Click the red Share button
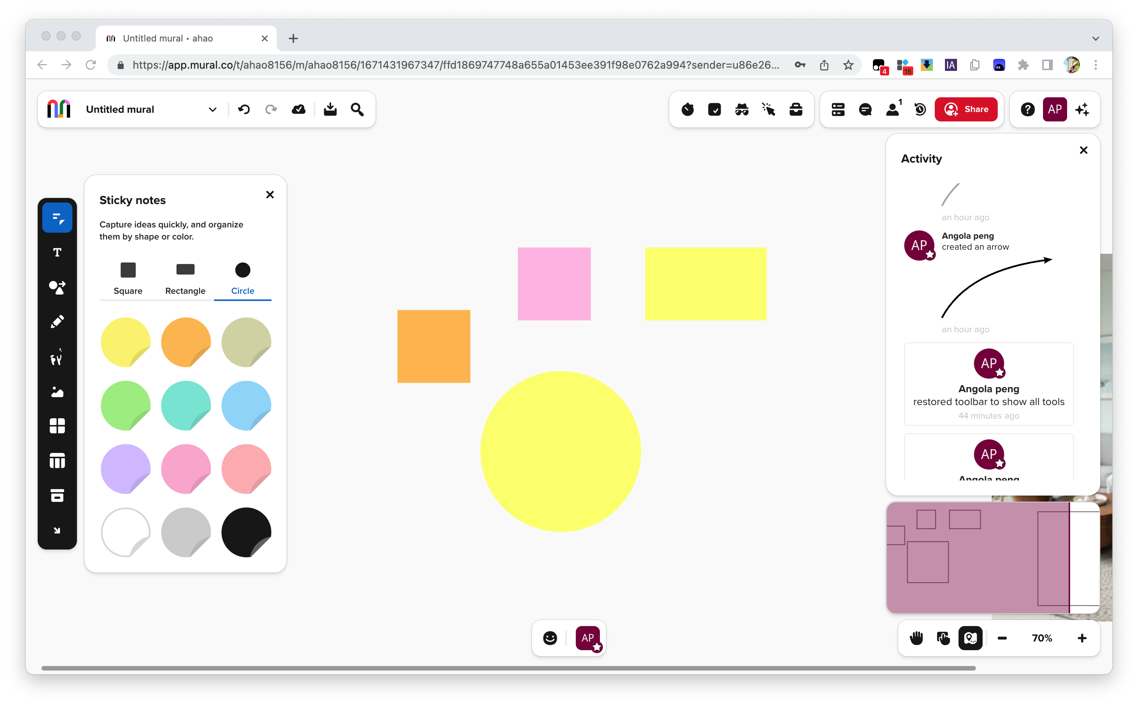 [966, 109]
